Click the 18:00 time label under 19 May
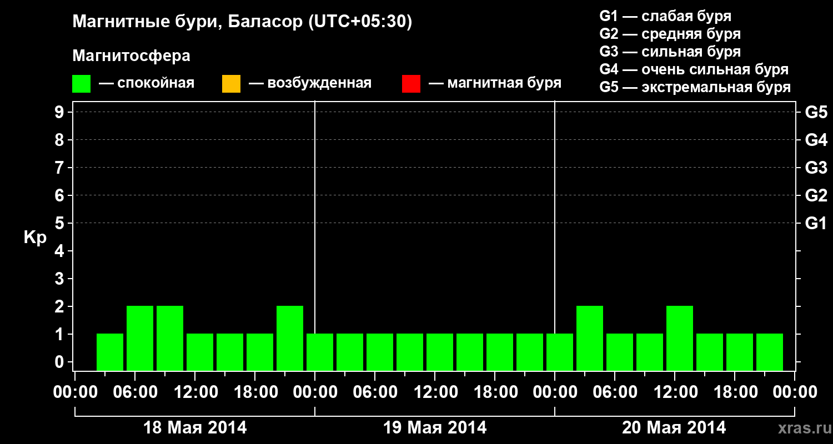This screenshot has width=833, height=444. click(495, 392)
